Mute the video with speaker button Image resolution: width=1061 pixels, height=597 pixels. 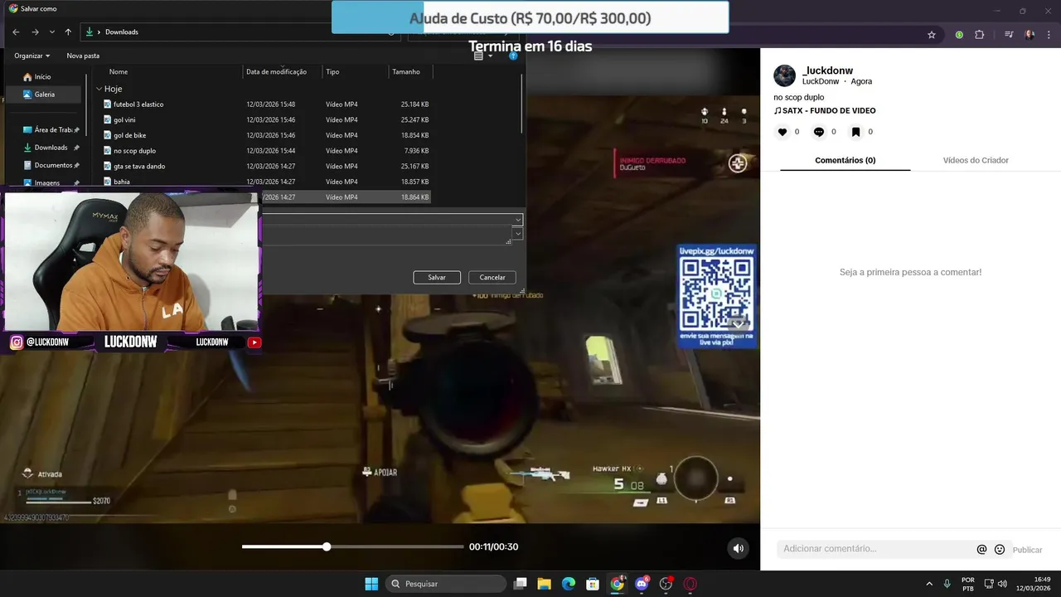coord(738,547)
